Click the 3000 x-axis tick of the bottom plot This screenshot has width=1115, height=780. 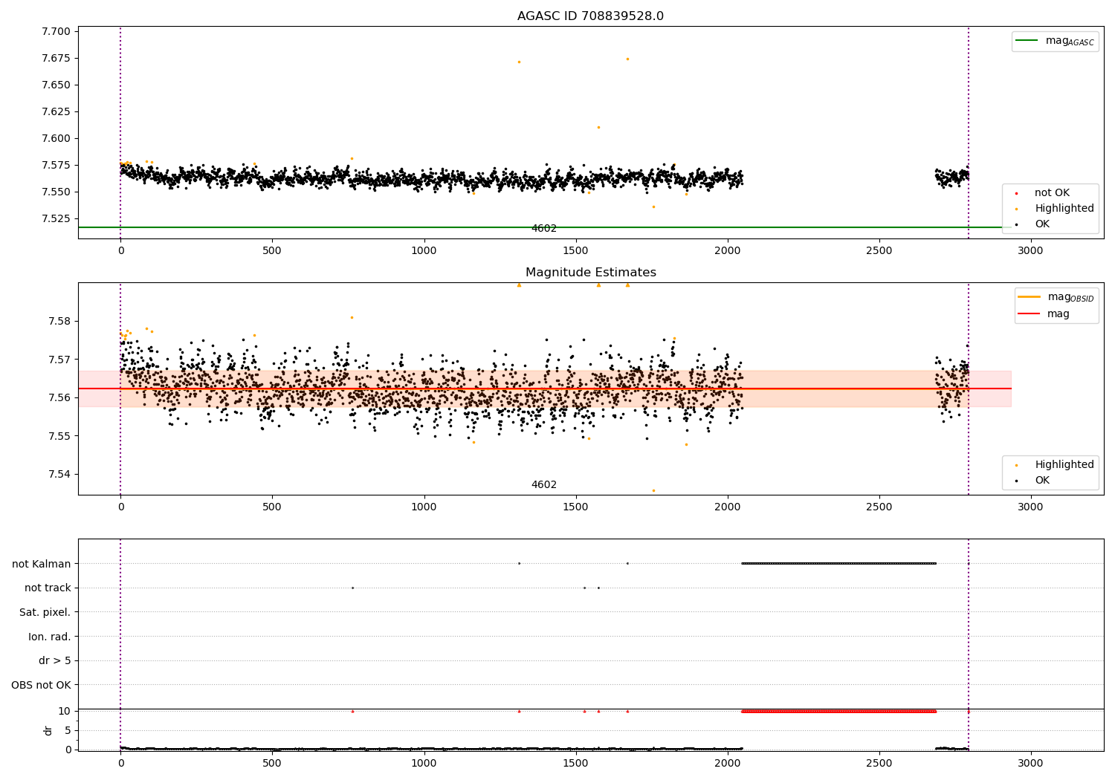click(1030, 763)
